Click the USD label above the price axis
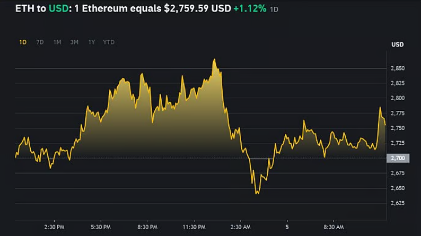The width and height of the screenshot is (421, 236). click(397, 45)
